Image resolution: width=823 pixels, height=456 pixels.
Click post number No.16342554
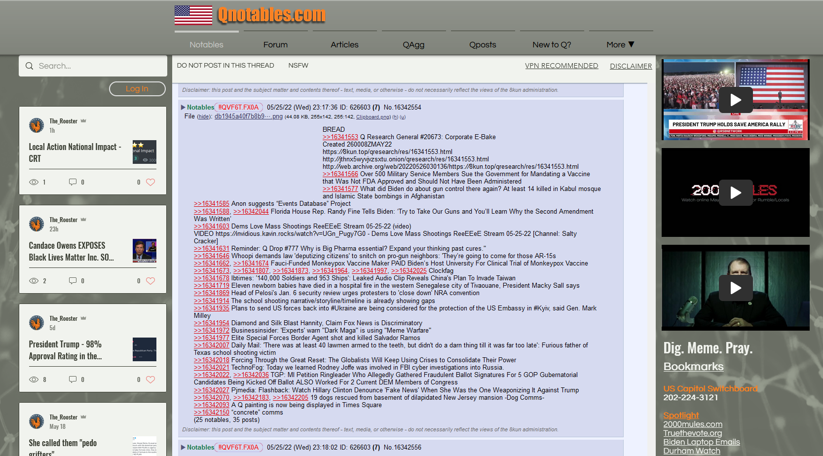coord(403,108)
